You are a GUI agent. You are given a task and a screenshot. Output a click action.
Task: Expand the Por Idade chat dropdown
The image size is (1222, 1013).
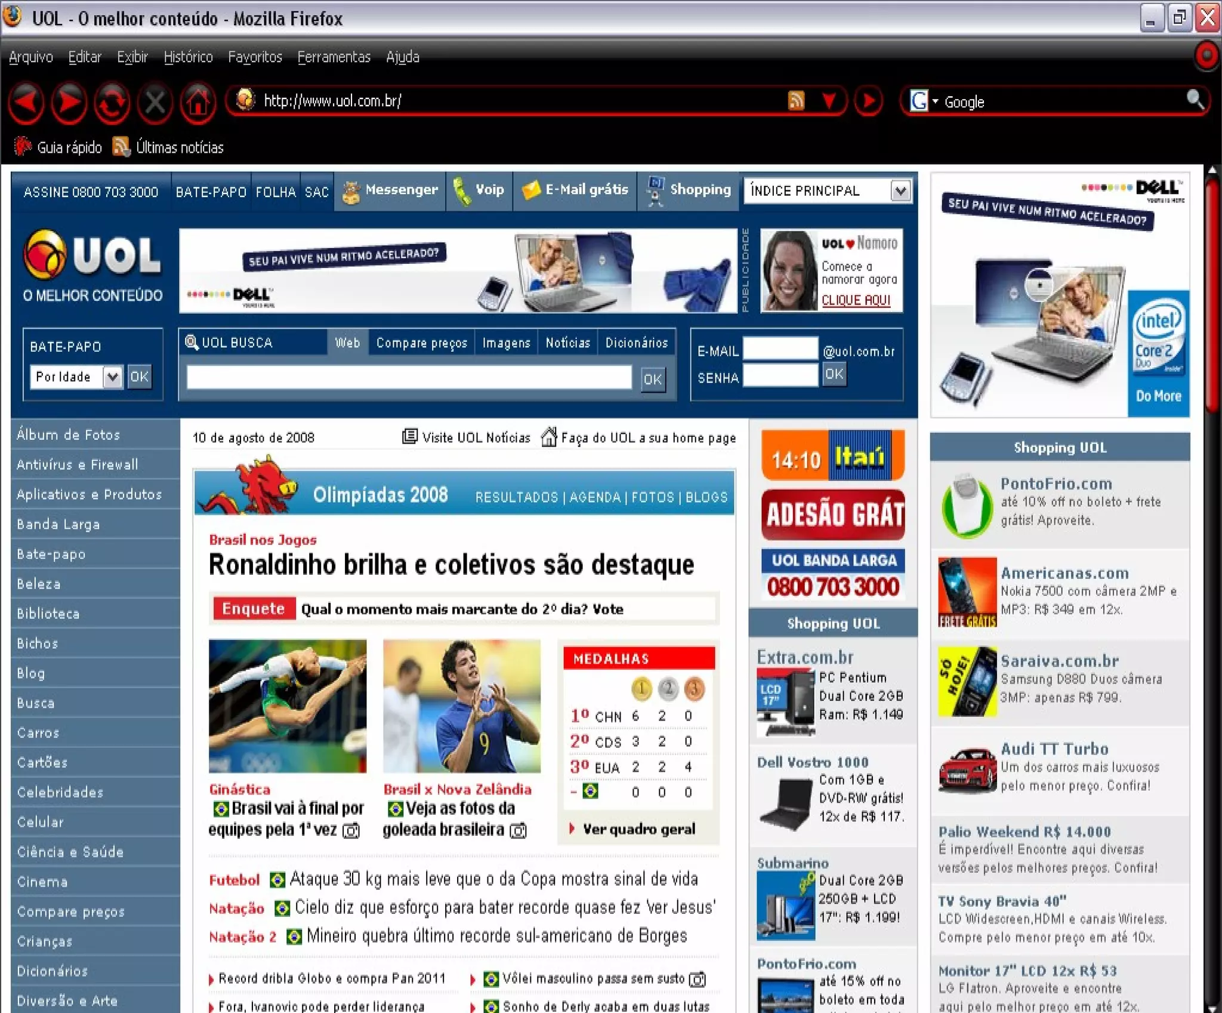pyautogui.click(x=112, y=377)
